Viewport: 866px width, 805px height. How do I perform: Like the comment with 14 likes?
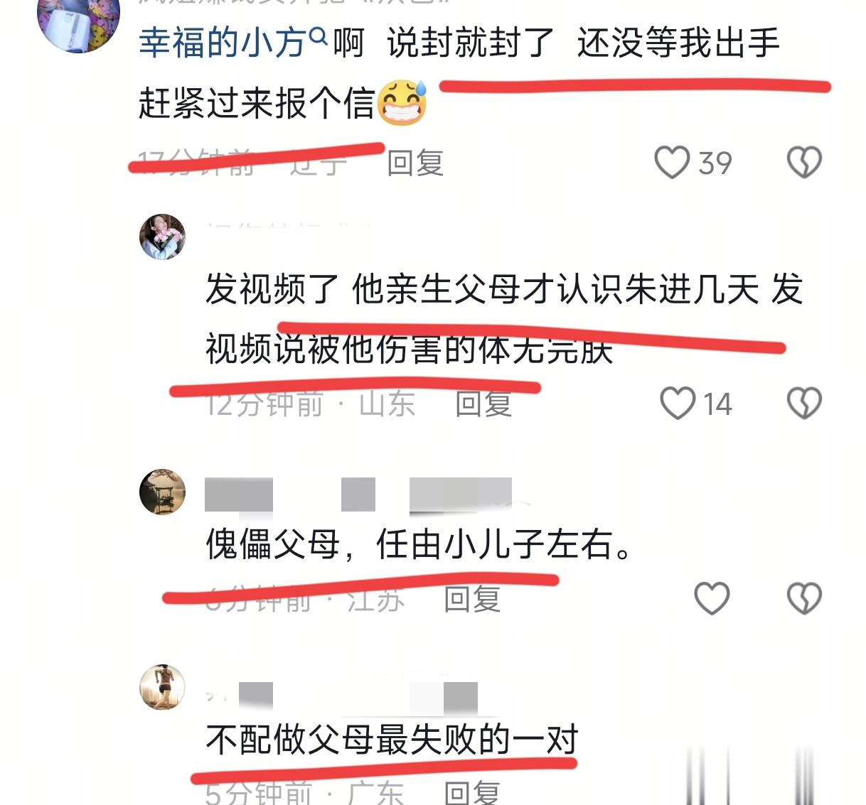pos(678,404)
